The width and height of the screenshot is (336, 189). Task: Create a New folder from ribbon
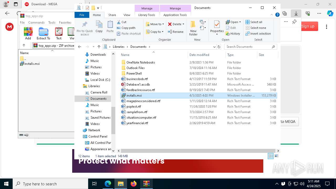(193, 28)
